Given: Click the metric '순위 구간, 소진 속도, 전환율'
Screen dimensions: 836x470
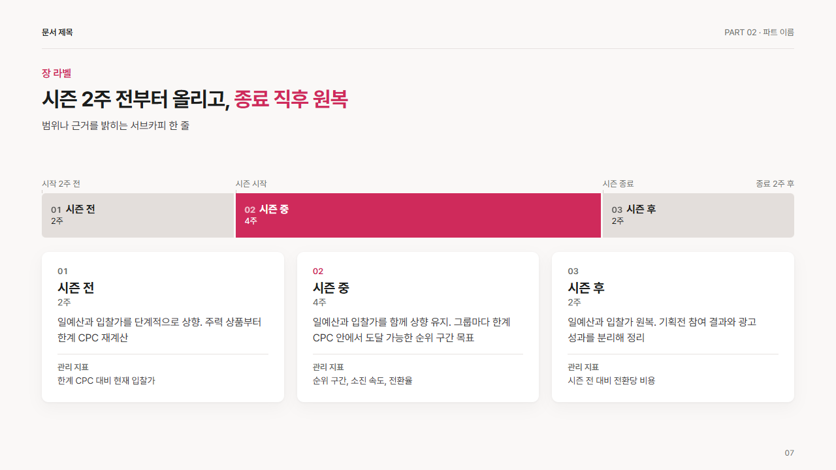Looking at the screenshot, I should tap(362, 381).
